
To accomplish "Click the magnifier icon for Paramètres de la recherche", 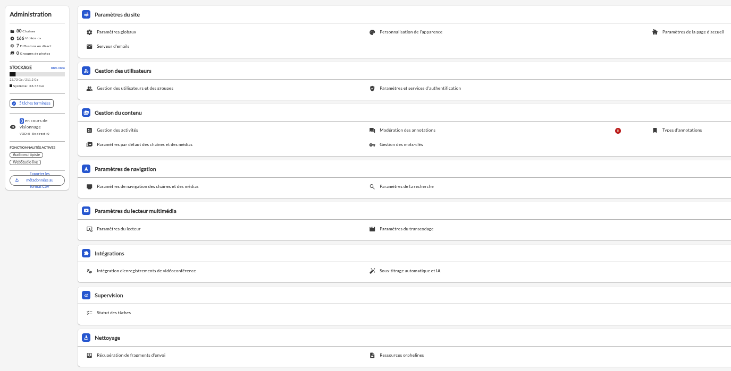I will point(372,187).
